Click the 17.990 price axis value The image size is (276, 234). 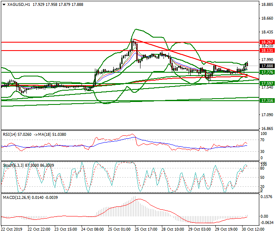[x=267, y=60]
